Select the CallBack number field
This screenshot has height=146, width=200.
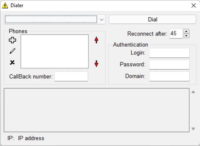[71, 76]
